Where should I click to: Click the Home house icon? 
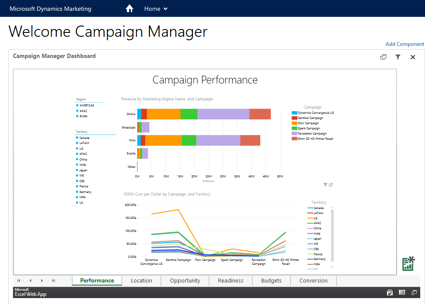[130, 9]
